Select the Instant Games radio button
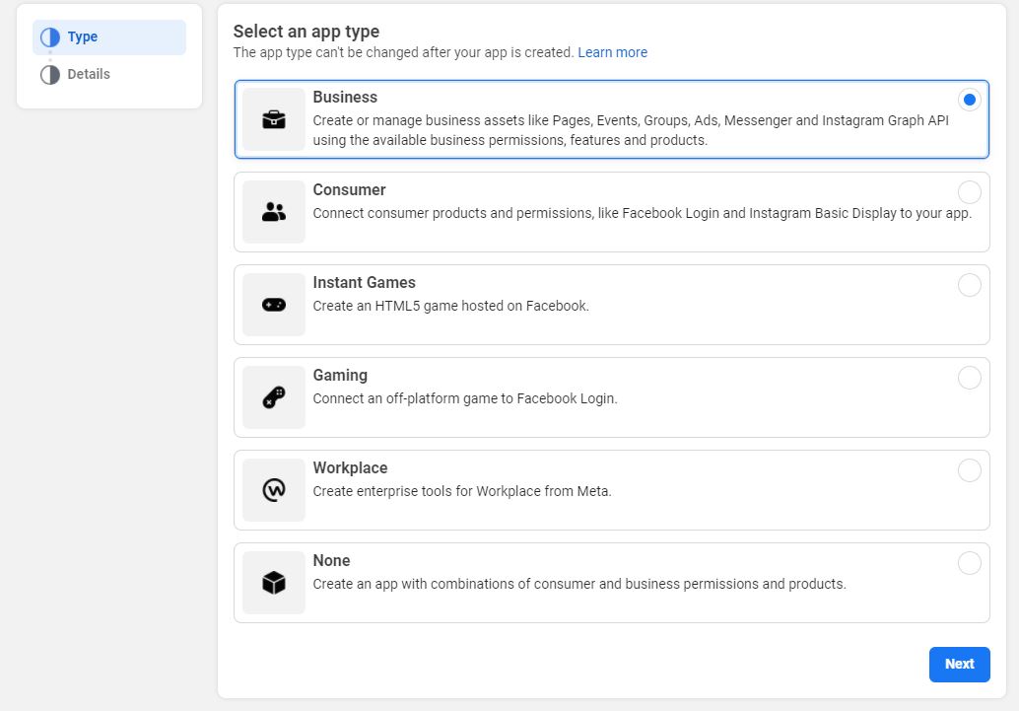This screenshot has width=1019, height=711. pos(970,285)
